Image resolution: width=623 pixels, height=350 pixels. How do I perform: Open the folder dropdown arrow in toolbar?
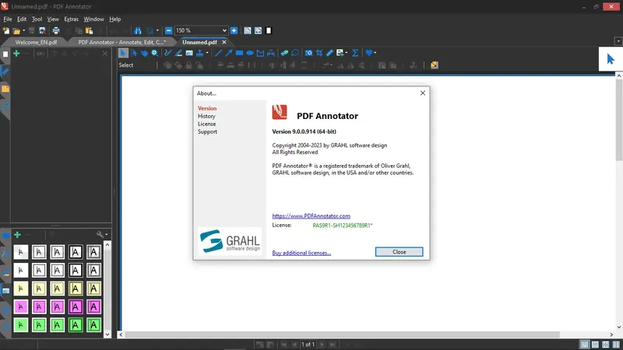point(24,30)
